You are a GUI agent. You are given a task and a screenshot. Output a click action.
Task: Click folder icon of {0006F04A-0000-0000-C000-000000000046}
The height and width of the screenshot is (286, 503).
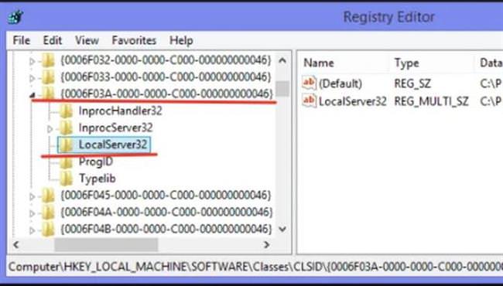click(48, 213)
